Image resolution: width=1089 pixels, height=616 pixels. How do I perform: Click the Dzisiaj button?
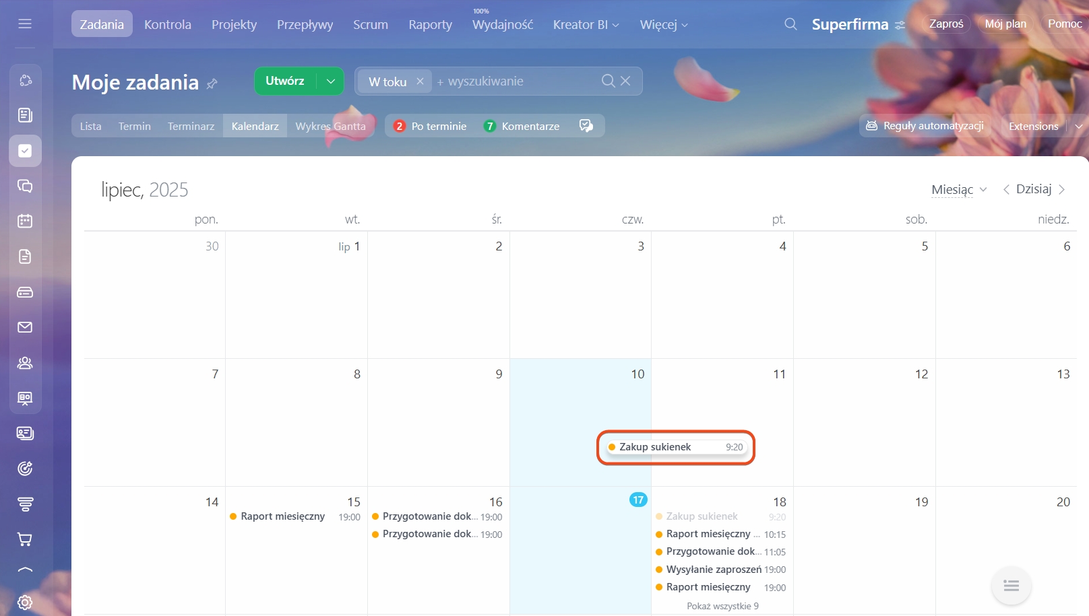click(1034, 189)
